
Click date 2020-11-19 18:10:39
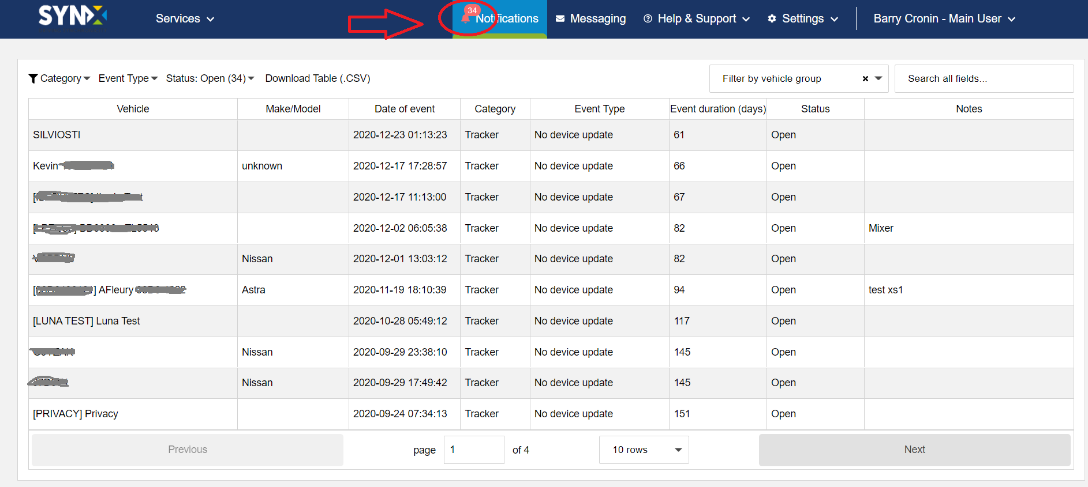400,290
